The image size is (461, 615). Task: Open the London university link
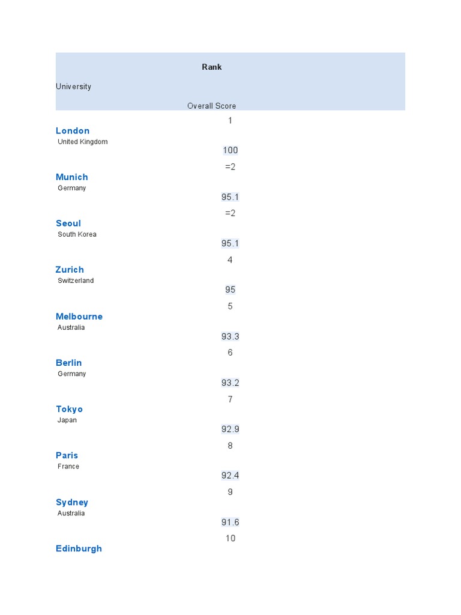(73, 131)
